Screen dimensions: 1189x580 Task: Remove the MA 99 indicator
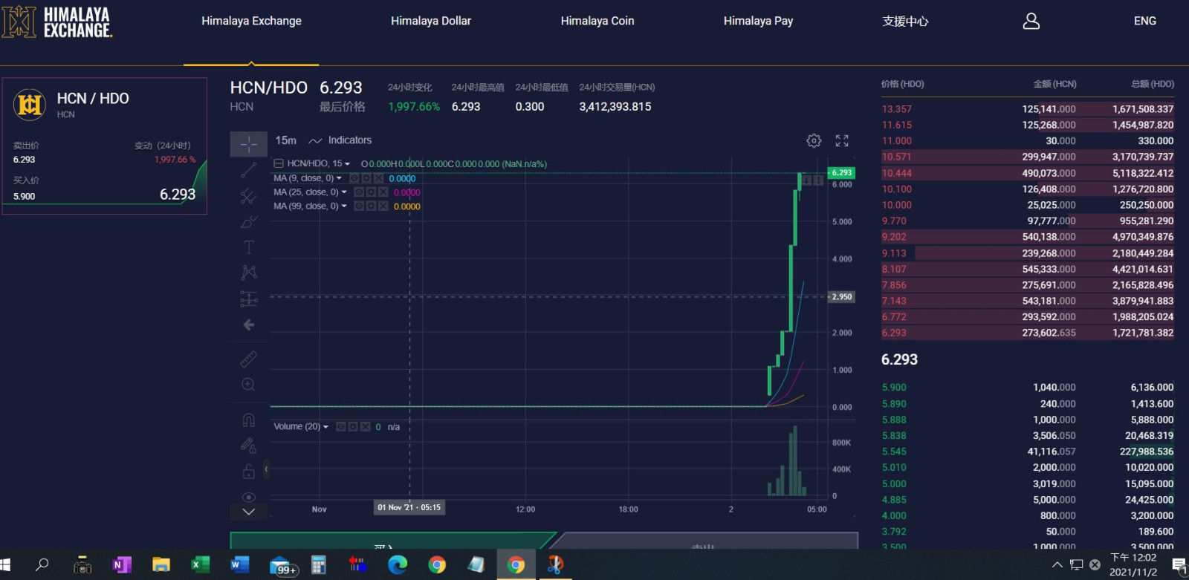point(383,206)
